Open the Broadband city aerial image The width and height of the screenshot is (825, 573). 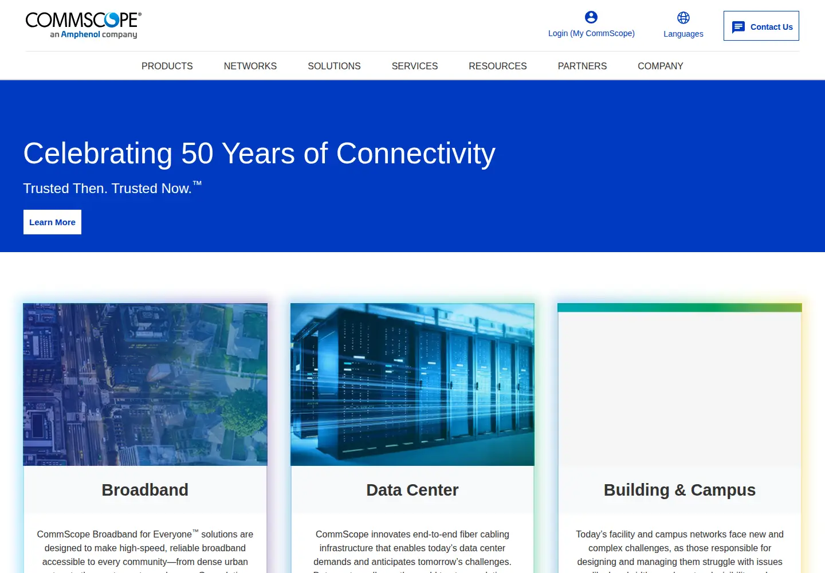point(145,384)
